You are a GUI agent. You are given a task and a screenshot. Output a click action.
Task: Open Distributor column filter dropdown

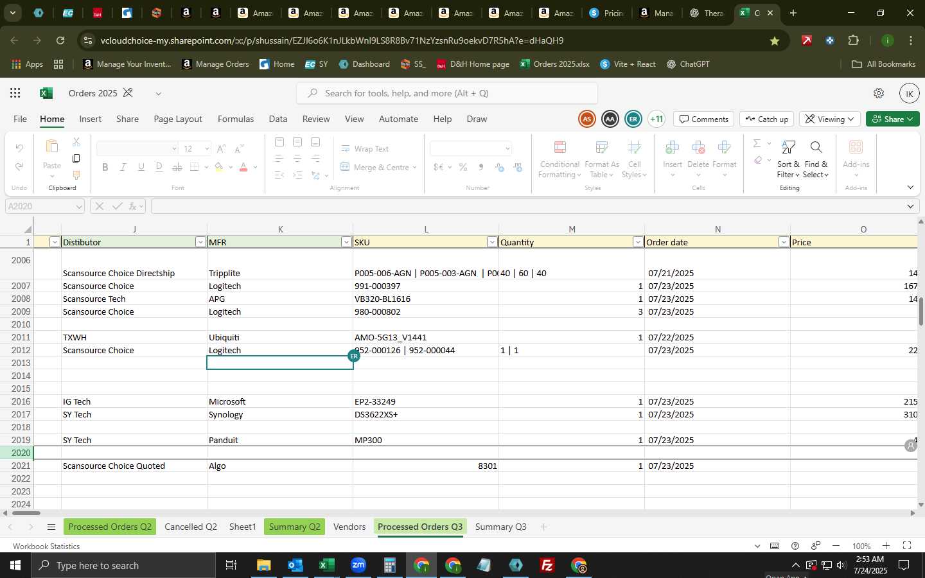click(x=200, y=242)
